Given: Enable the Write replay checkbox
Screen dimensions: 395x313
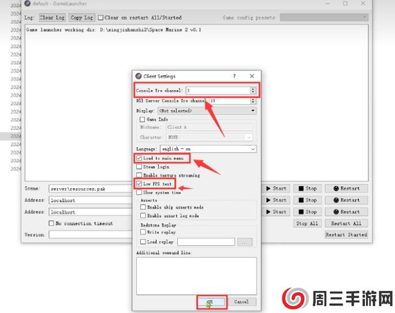Looking at the screenshot, I should [143, 232].
